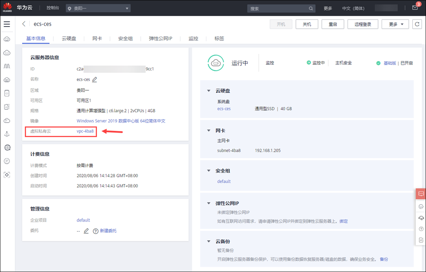
Task: Open the red feedback chat icon
Action: pyautogui.click(x=421, y=194)
